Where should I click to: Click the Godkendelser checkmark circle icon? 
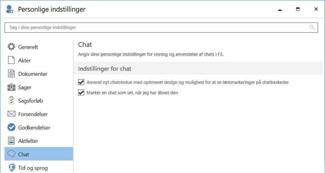[x=11, y=127]
